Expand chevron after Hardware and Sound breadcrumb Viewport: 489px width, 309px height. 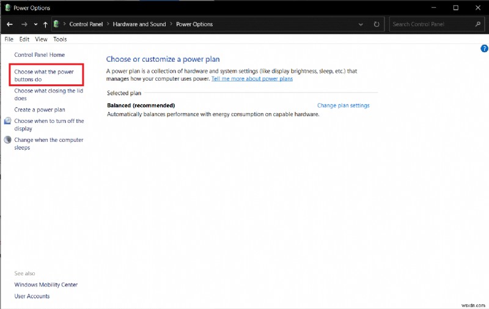(x=171, y=24)
